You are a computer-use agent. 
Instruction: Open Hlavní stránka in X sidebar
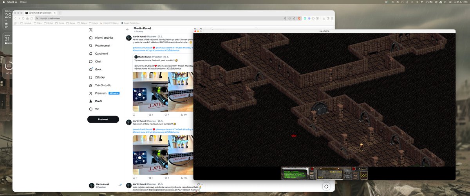[x=101, y=38]
